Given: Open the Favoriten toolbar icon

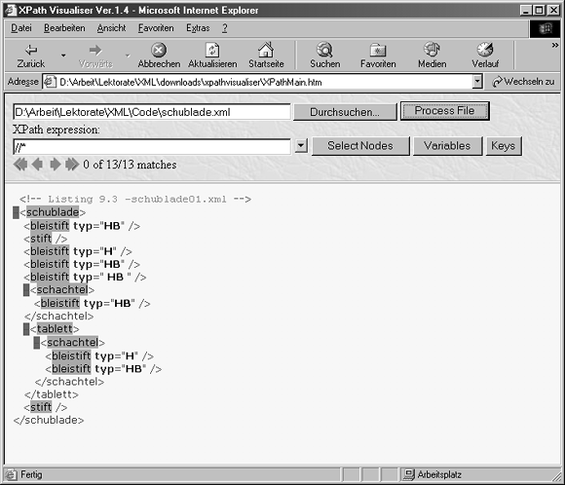Looking at the screenshot, I should [378, 51].
